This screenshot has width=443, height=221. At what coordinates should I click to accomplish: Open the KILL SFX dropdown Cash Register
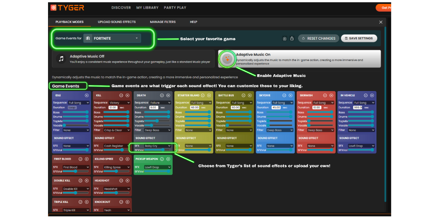pos(117,146)
